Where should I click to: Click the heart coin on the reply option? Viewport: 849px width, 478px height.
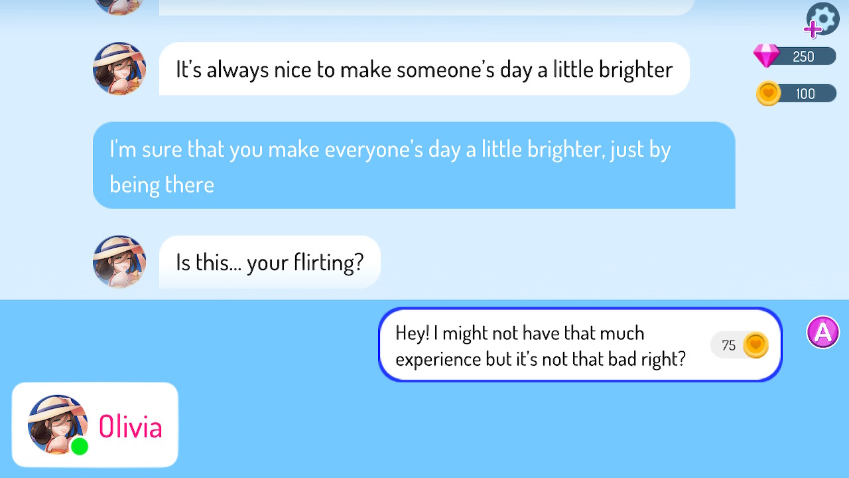point(755,345)
